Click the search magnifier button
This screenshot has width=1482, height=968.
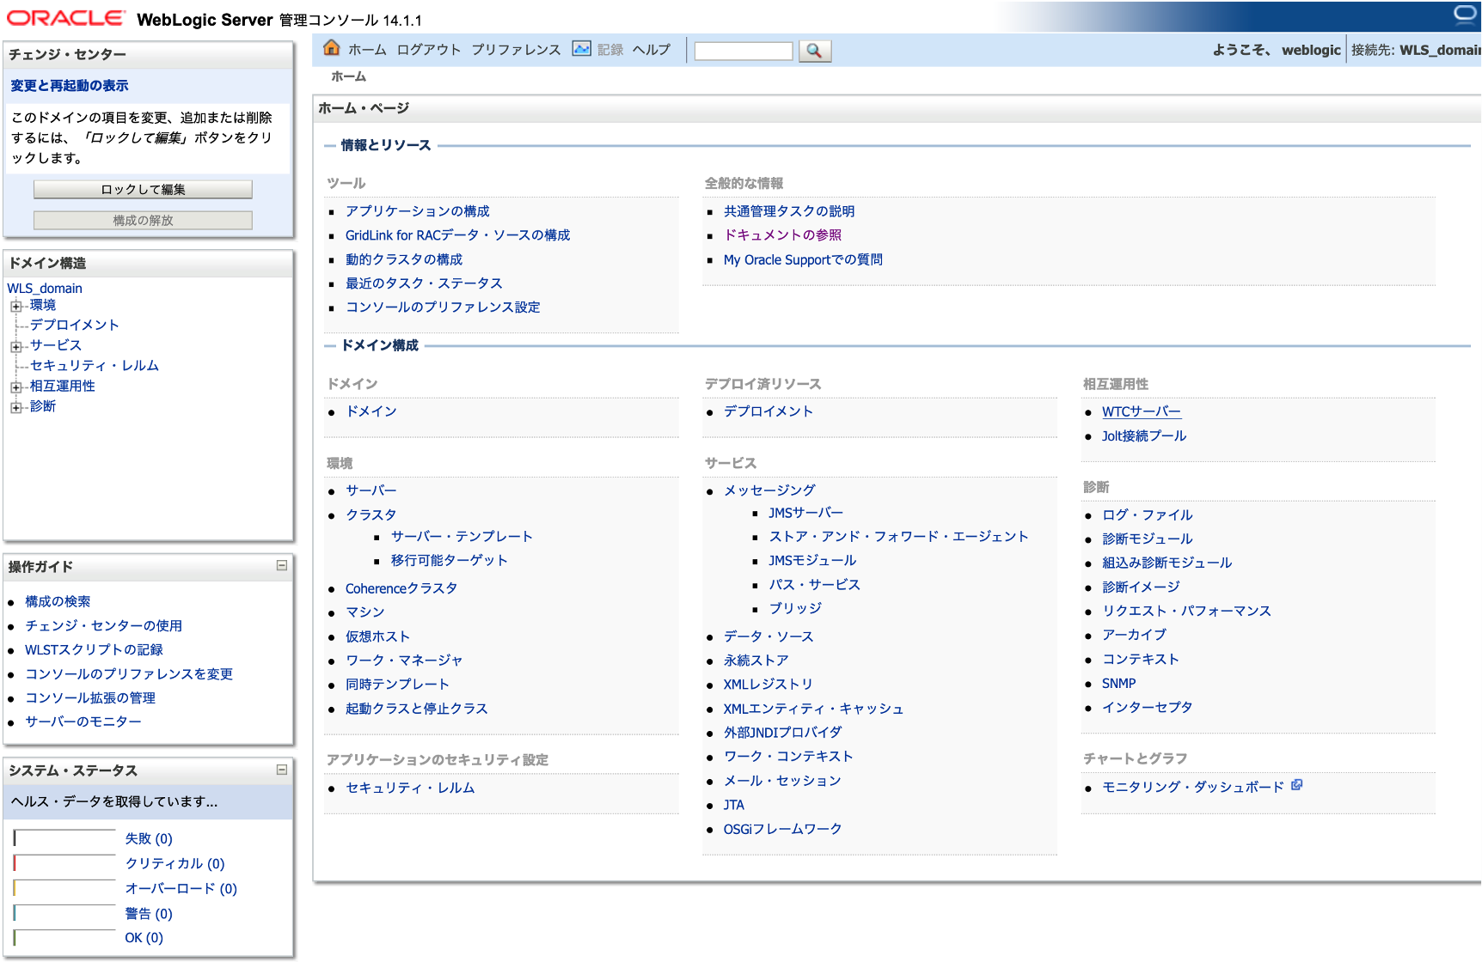814,51
